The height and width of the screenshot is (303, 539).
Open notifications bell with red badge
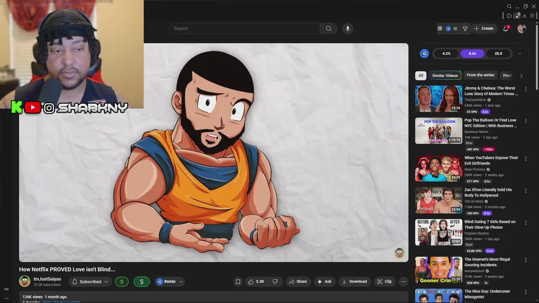506,29
